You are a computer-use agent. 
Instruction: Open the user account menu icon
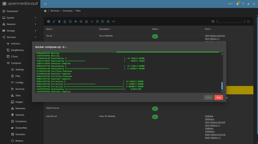tap(248, 4)
